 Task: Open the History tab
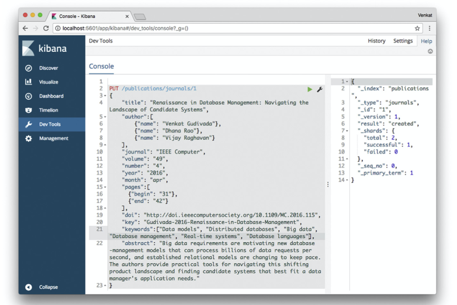[377, 41]
